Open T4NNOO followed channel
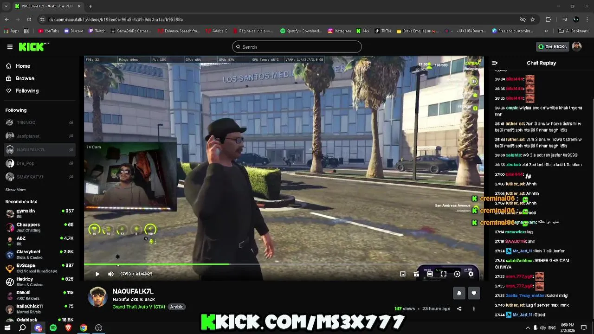The height and width of the screenshot is (334, 594). tap(39, 122)
